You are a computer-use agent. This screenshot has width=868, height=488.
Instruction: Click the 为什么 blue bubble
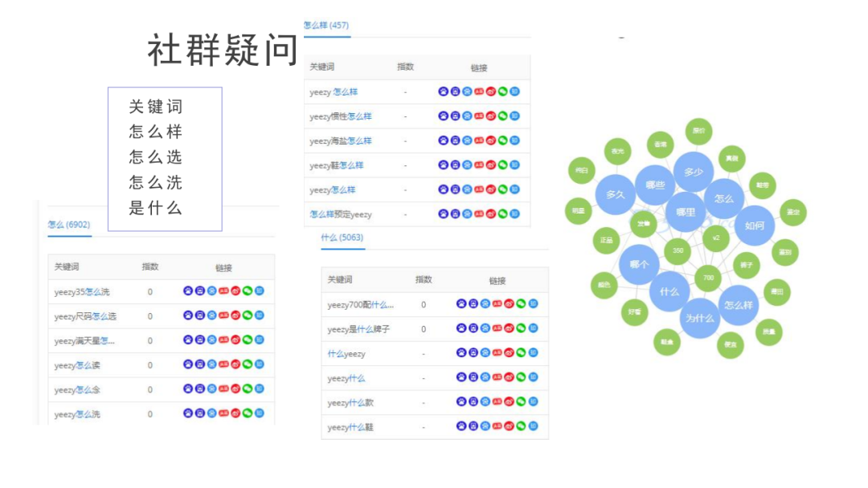pyautogui.click(x=700, y=319)
